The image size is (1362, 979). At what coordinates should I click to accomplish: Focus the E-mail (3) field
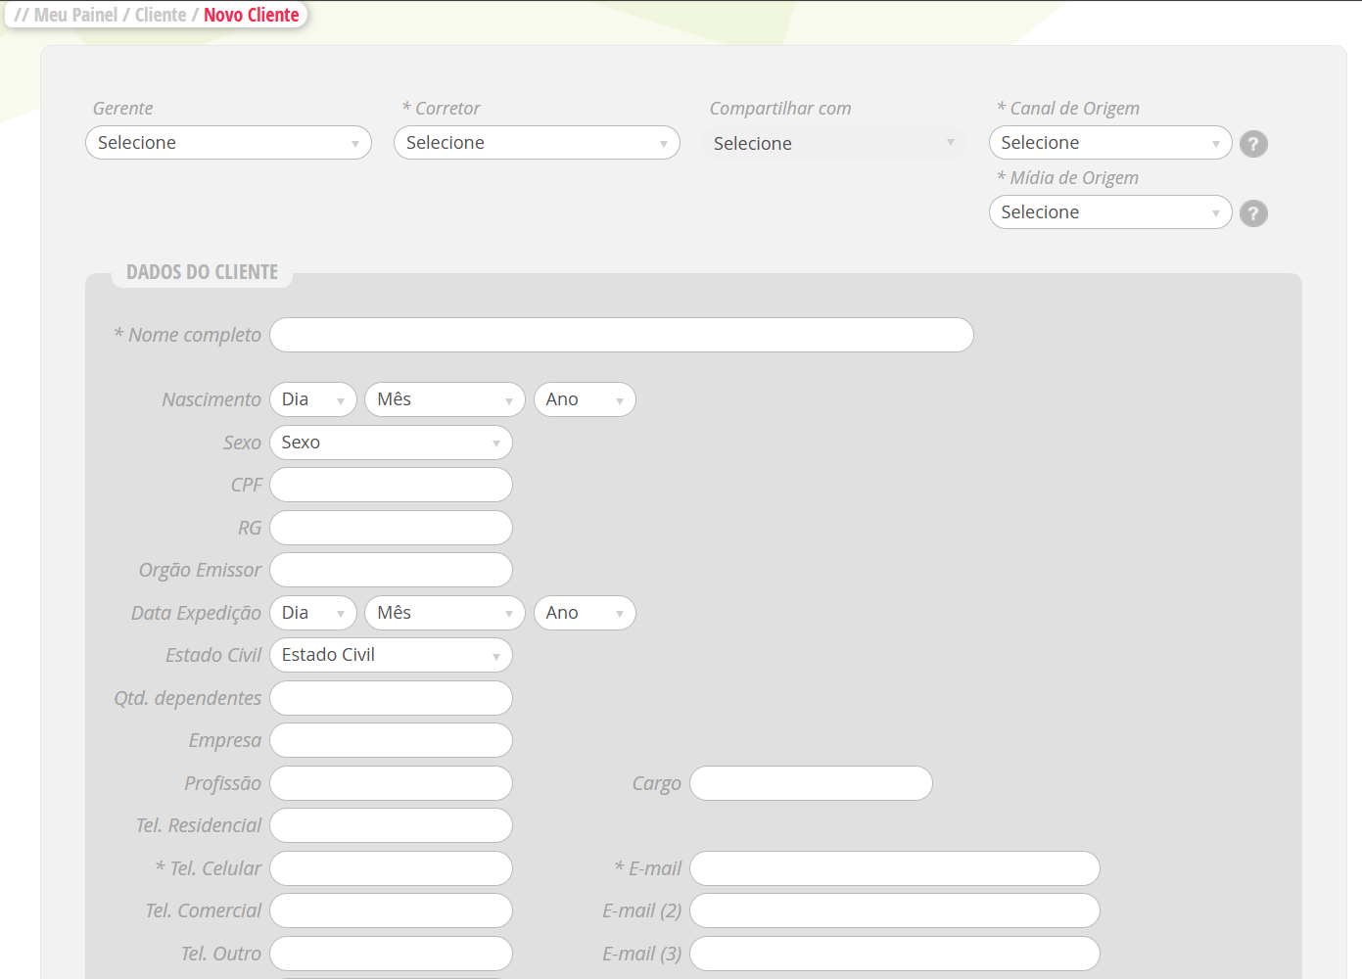895,954
